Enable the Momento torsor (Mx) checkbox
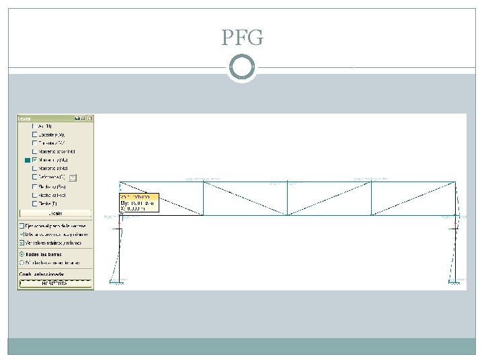 (x=34, y=151)
